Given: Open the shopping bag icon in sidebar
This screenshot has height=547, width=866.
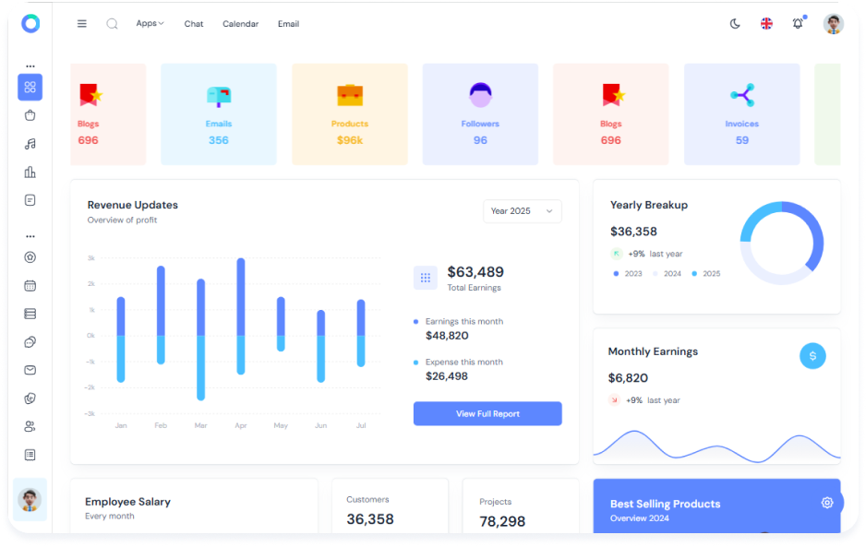Looking at the screenshot, I should click(30, 115).
